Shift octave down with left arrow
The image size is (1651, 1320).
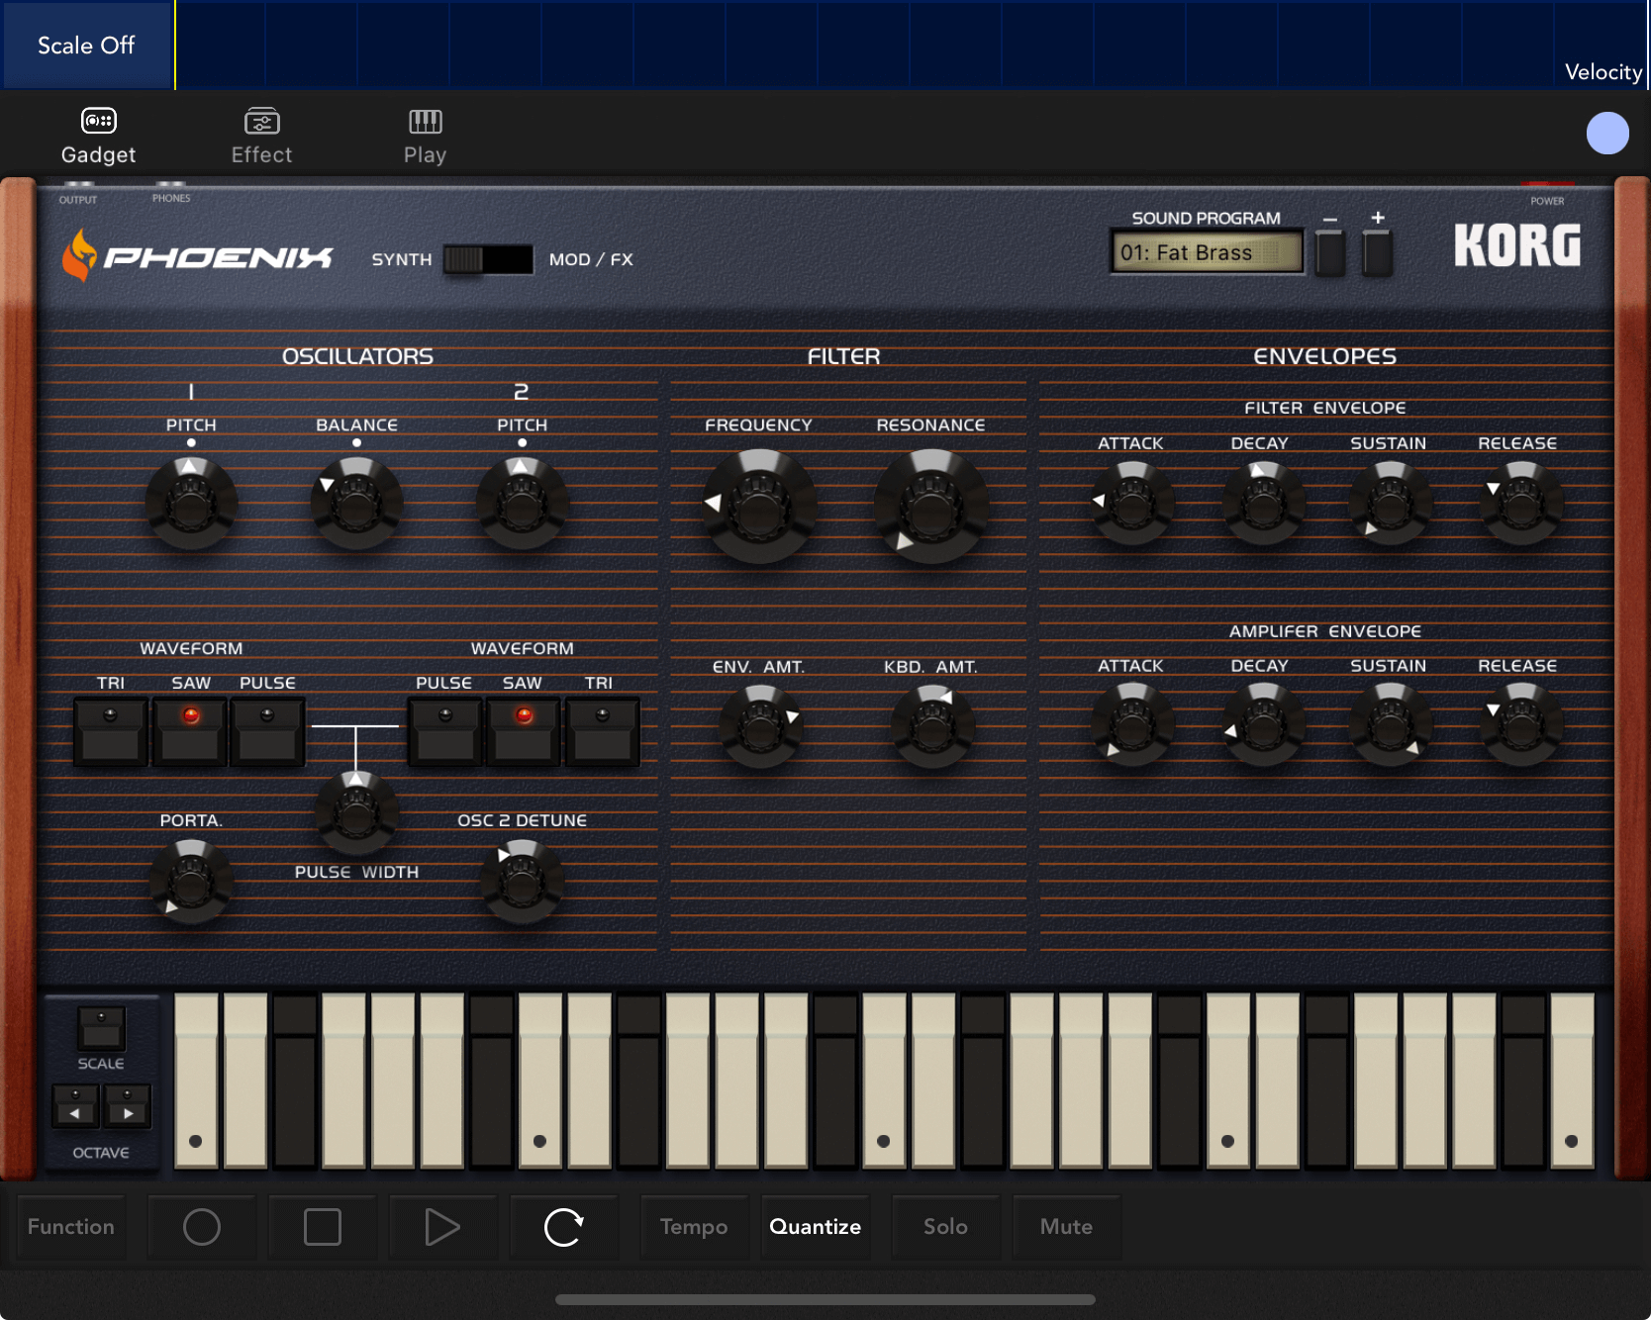pos(75,1106)
